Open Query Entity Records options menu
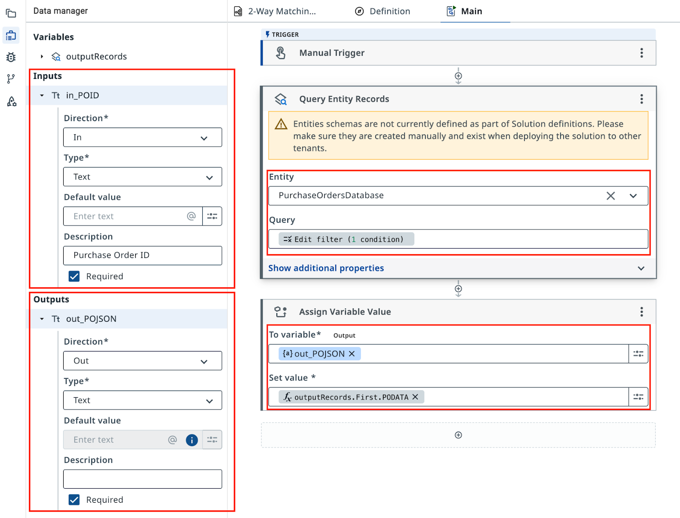Screen dimensions: 680x518 coord(641,99)
